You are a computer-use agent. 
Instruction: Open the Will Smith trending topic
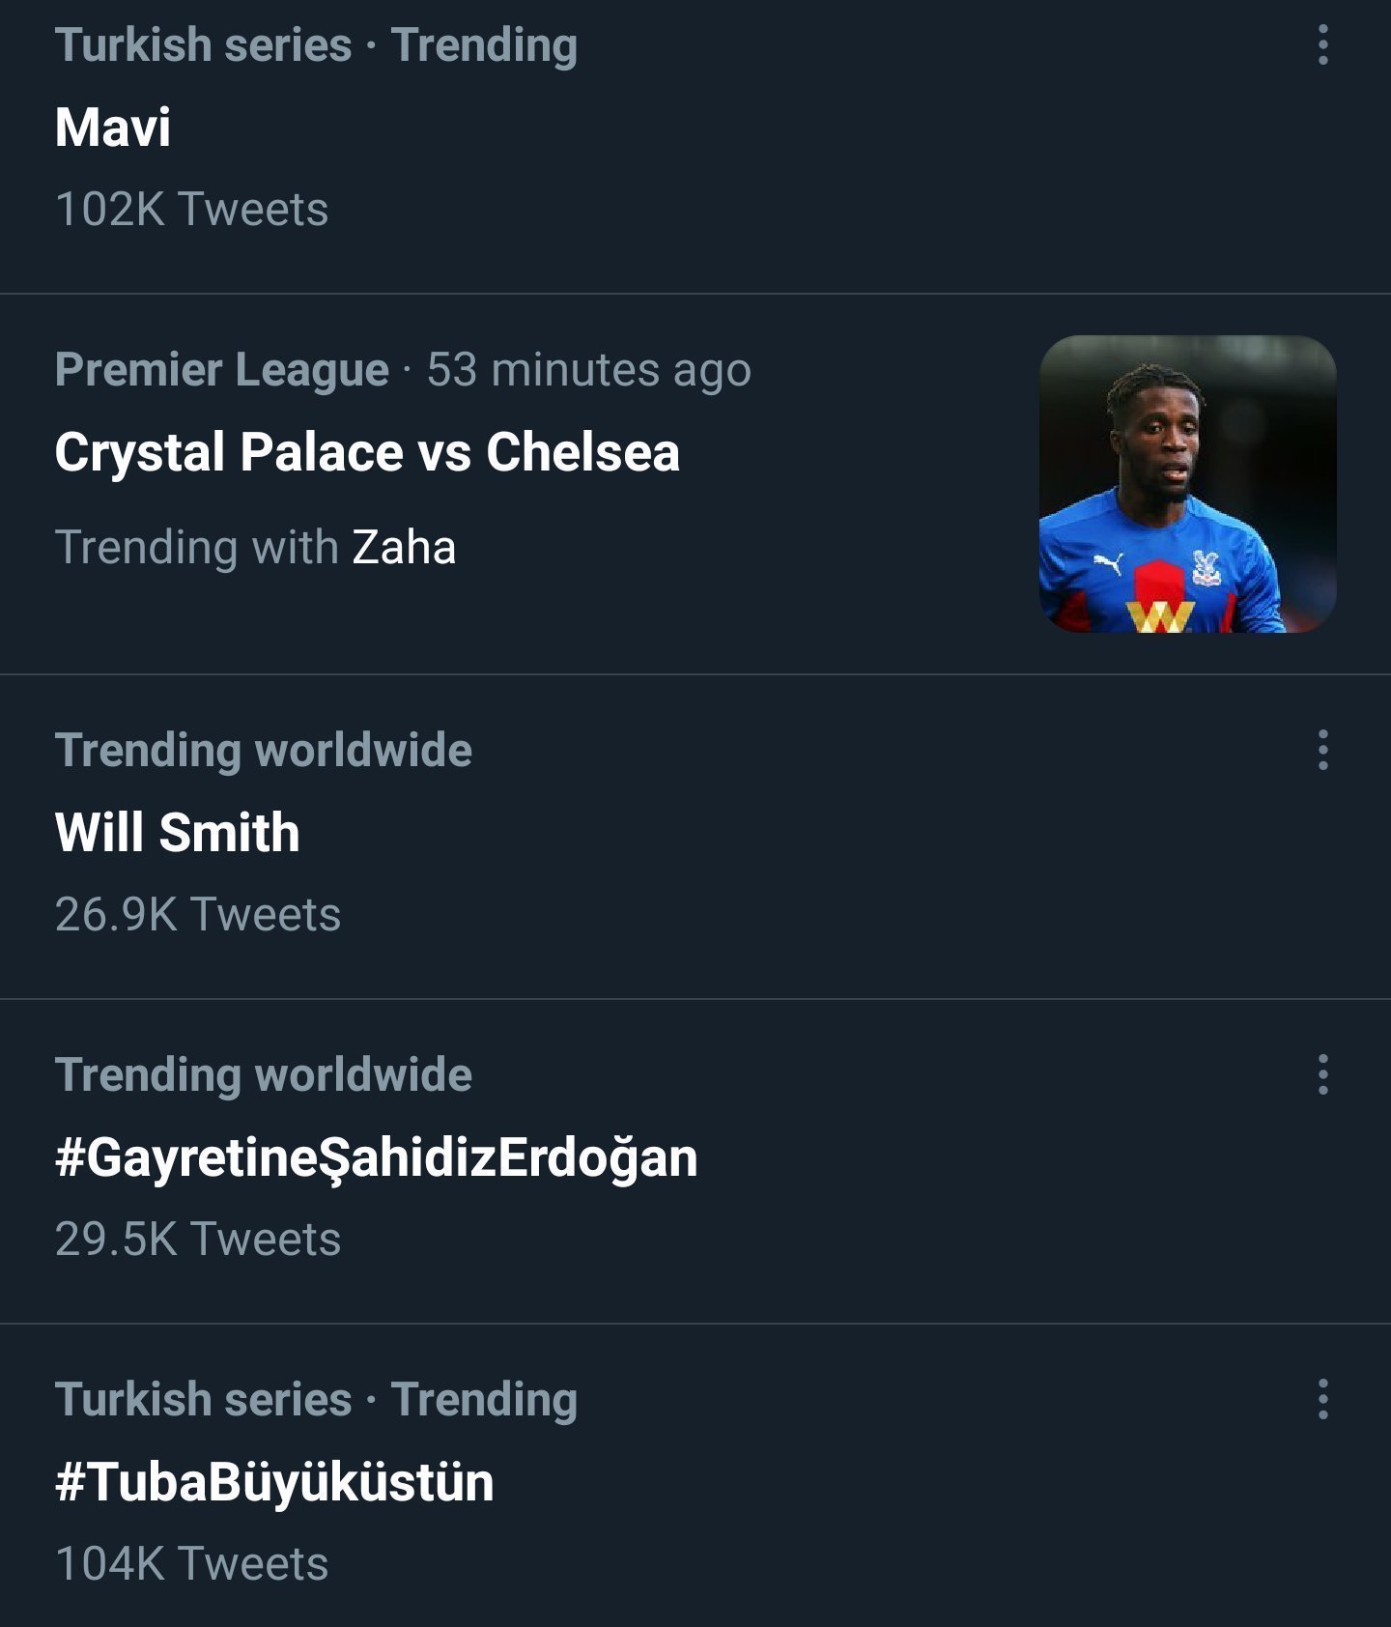click(x=178, y=833)
